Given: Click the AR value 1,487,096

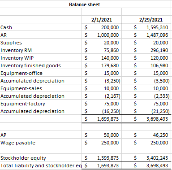Looking at the screenshot, I should pos(157,35).
